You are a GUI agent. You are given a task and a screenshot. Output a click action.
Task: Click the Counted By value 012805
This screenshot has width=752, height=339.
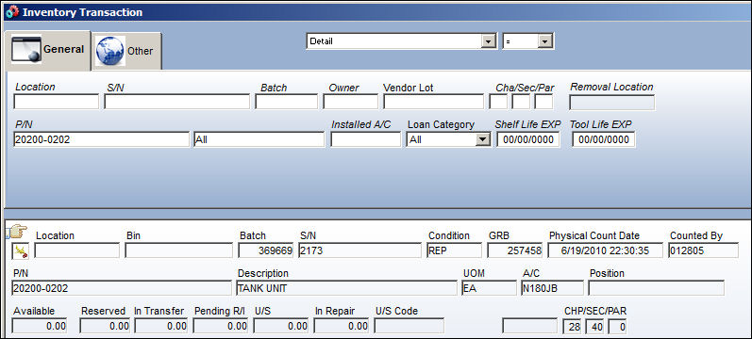coord(703,250)
